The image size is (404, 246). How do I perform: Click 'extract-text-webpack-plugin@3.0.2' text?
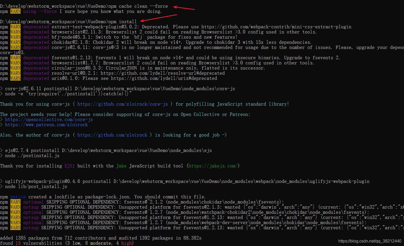95,27
